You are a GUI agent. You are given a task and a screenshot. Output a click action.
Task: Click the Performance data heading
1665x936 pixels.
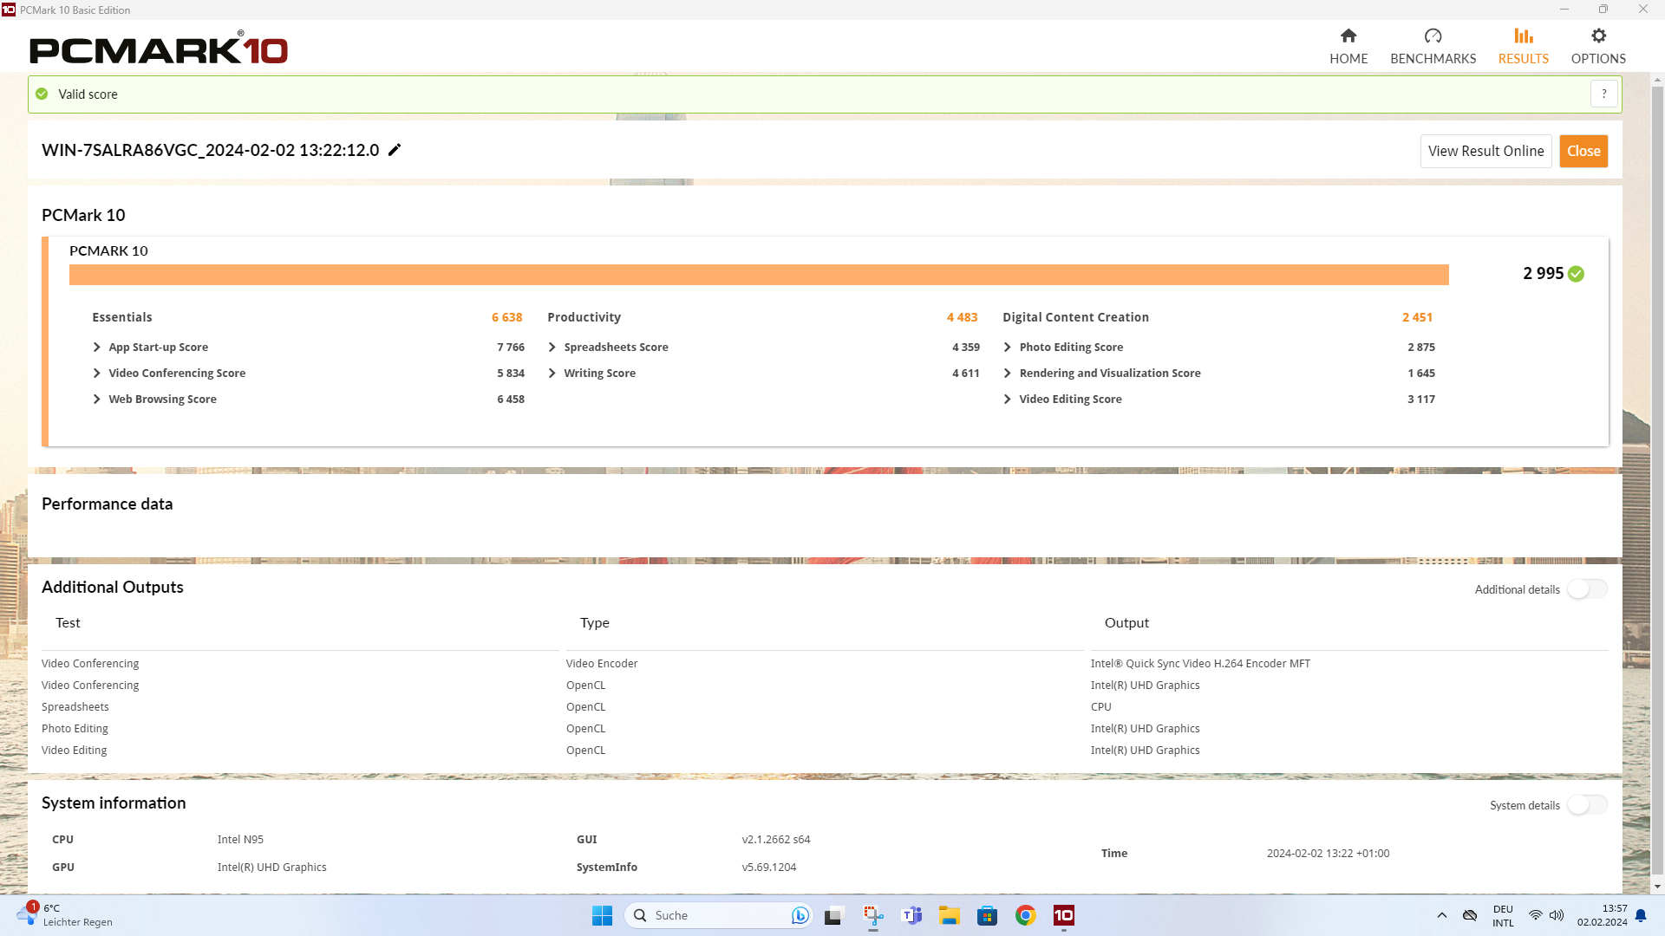107,504
